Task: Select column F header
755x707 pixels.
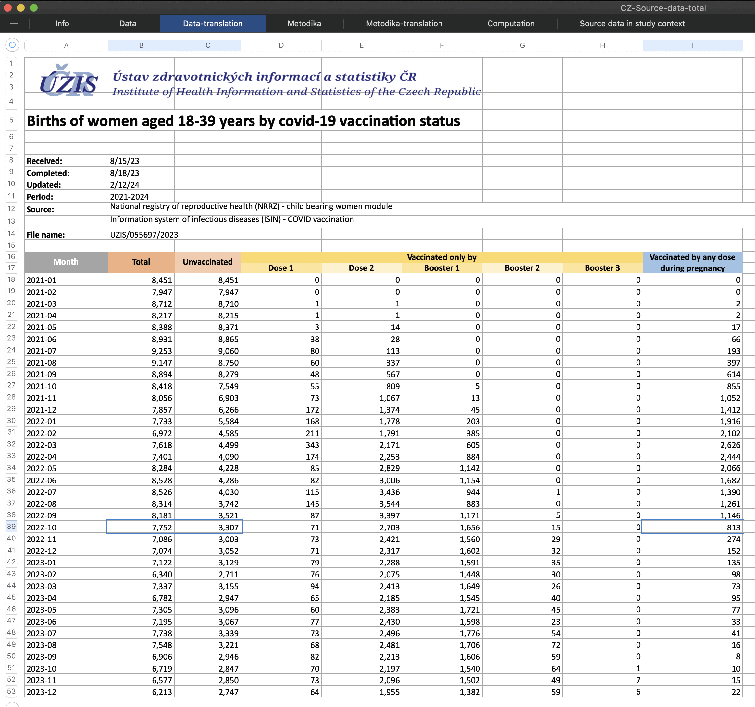Action: click(x=442, y=45)
